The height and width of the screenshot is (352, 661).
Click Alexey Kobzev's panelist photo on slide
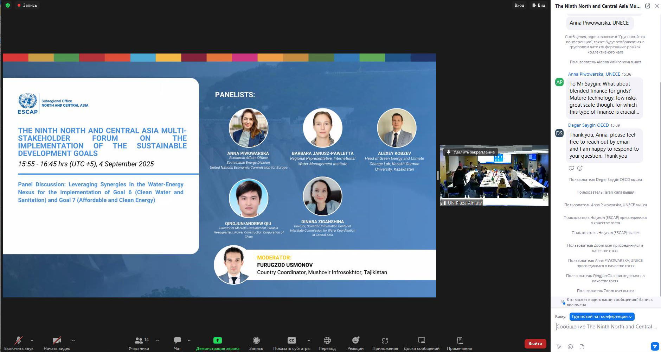(396, 128)
